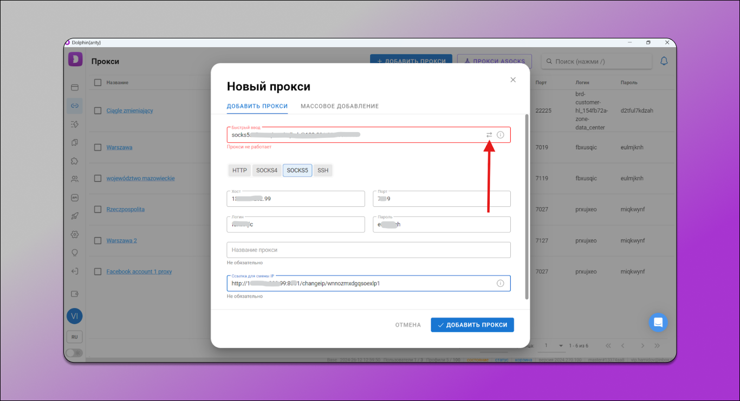Focus the Хост input field
Screen dimensions: 740x401
(296, 199)
